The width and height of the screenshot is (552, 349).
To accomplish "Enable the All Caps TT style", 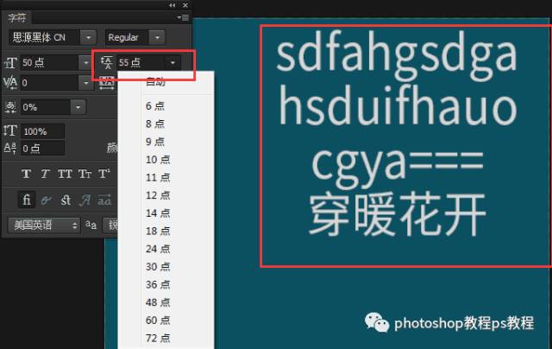I will (x=65, y=174).
